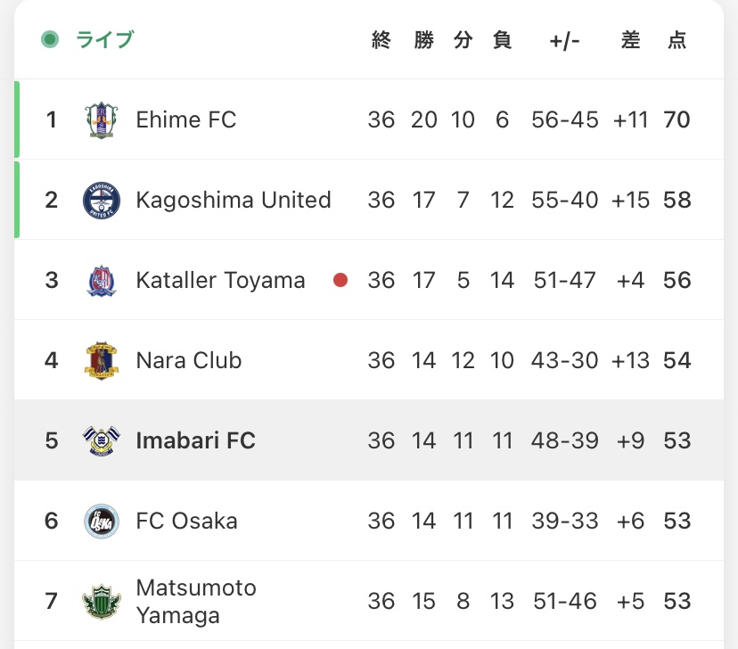This screenshot has width=738, height=649.
Task: Click the 点 points column header
Action: click(x=676, y=40)
